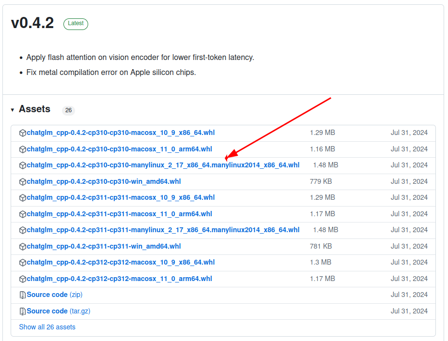Click package icon for cp311 manylinux wheel

click(x=23, y=230)
